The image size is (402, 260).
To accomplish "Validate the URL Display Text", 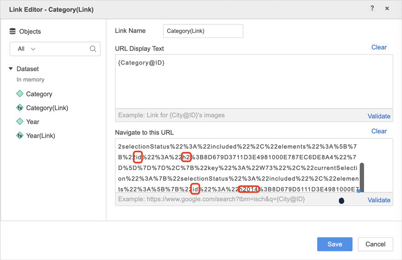I will click(x=379, y=116).
